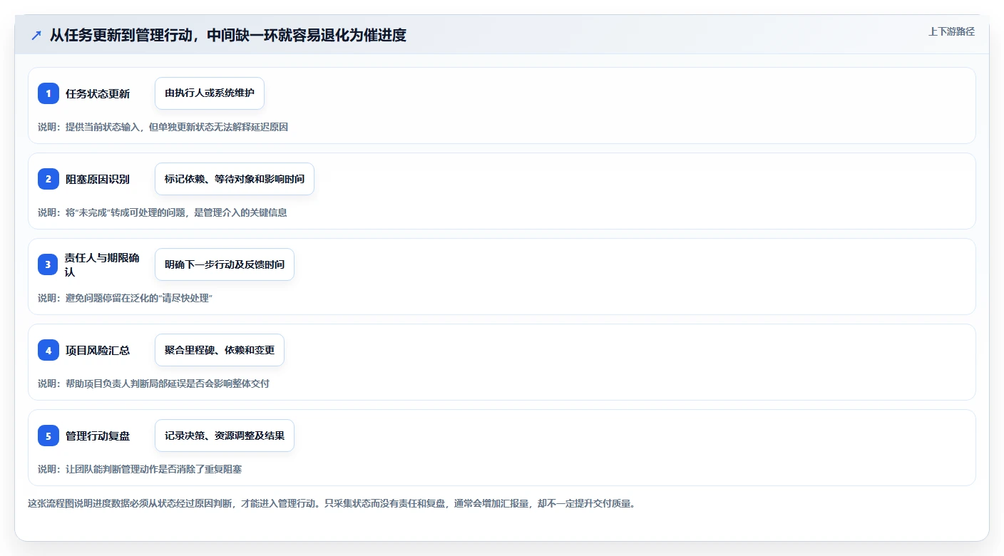
Task: Click the 记录决策、资源调整及结果 chip
Action: [x=225, y=436]
